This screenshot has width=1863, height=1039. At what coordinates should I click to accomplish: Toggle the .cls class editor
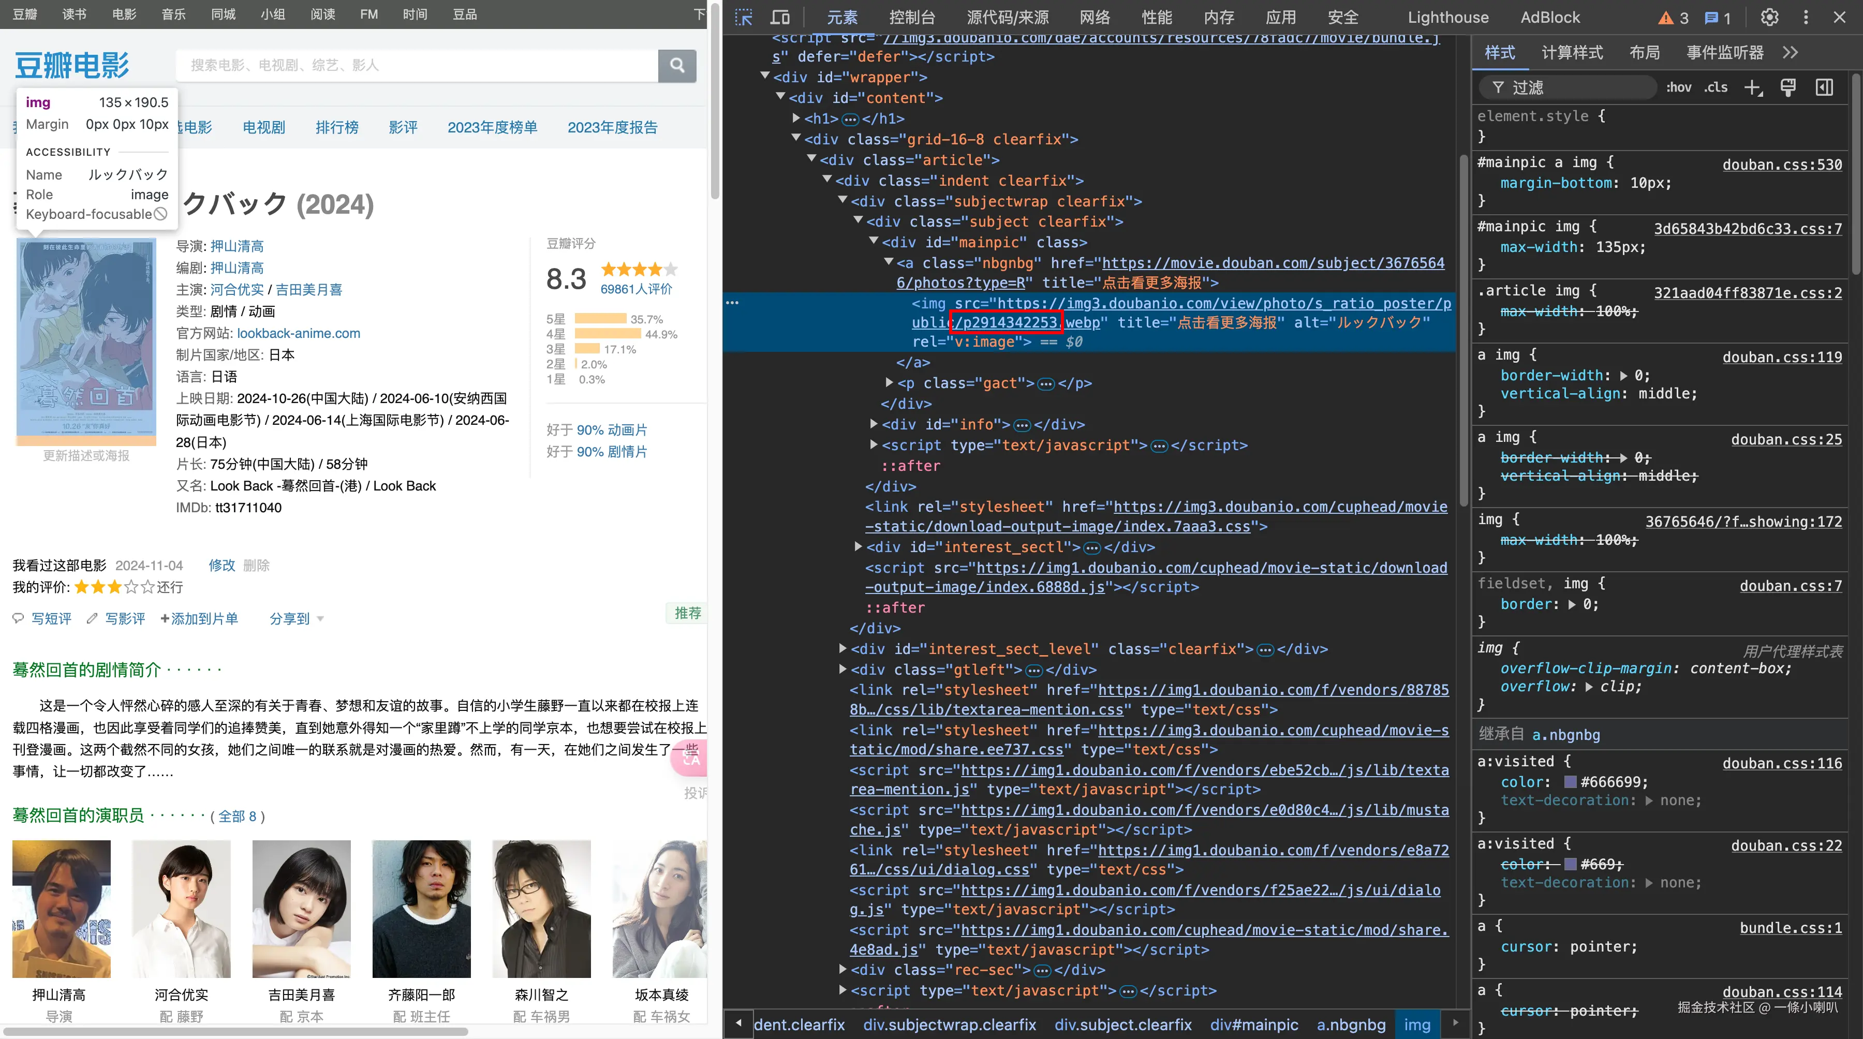tap(1716, 87)
